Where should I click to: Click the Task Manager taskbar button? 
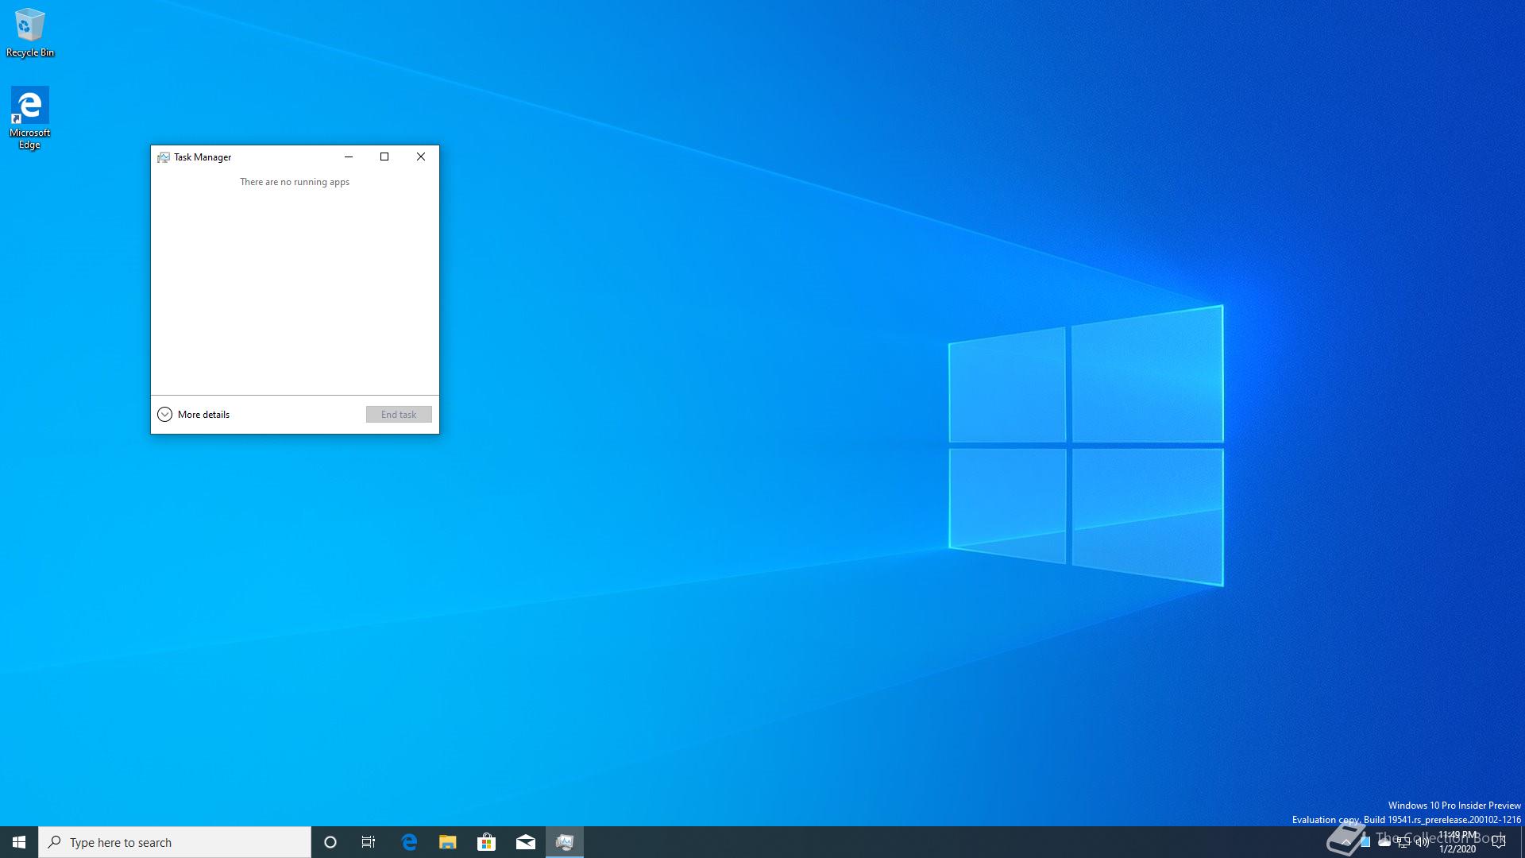(x=564, y=842)
